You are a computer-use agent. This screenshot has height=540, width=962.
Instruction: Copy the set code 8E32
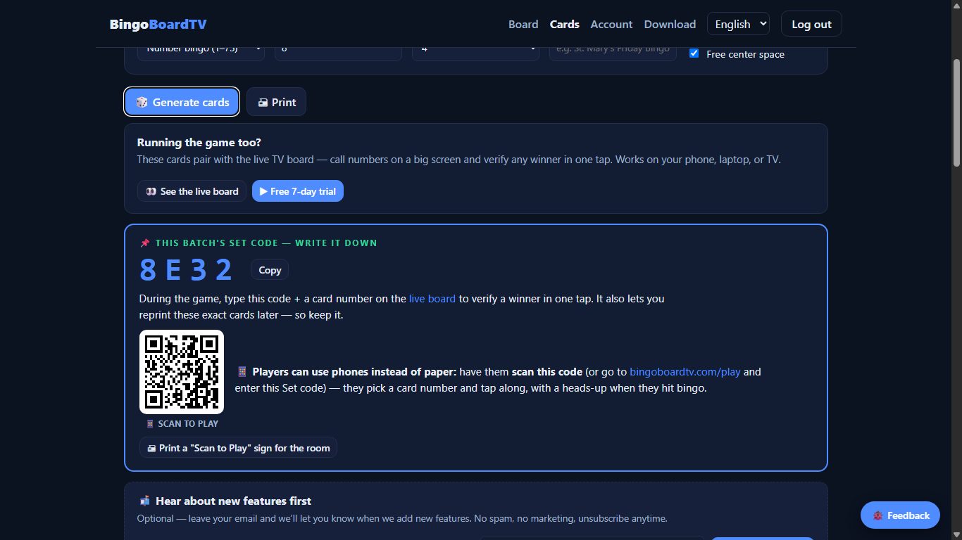[270, 270]
